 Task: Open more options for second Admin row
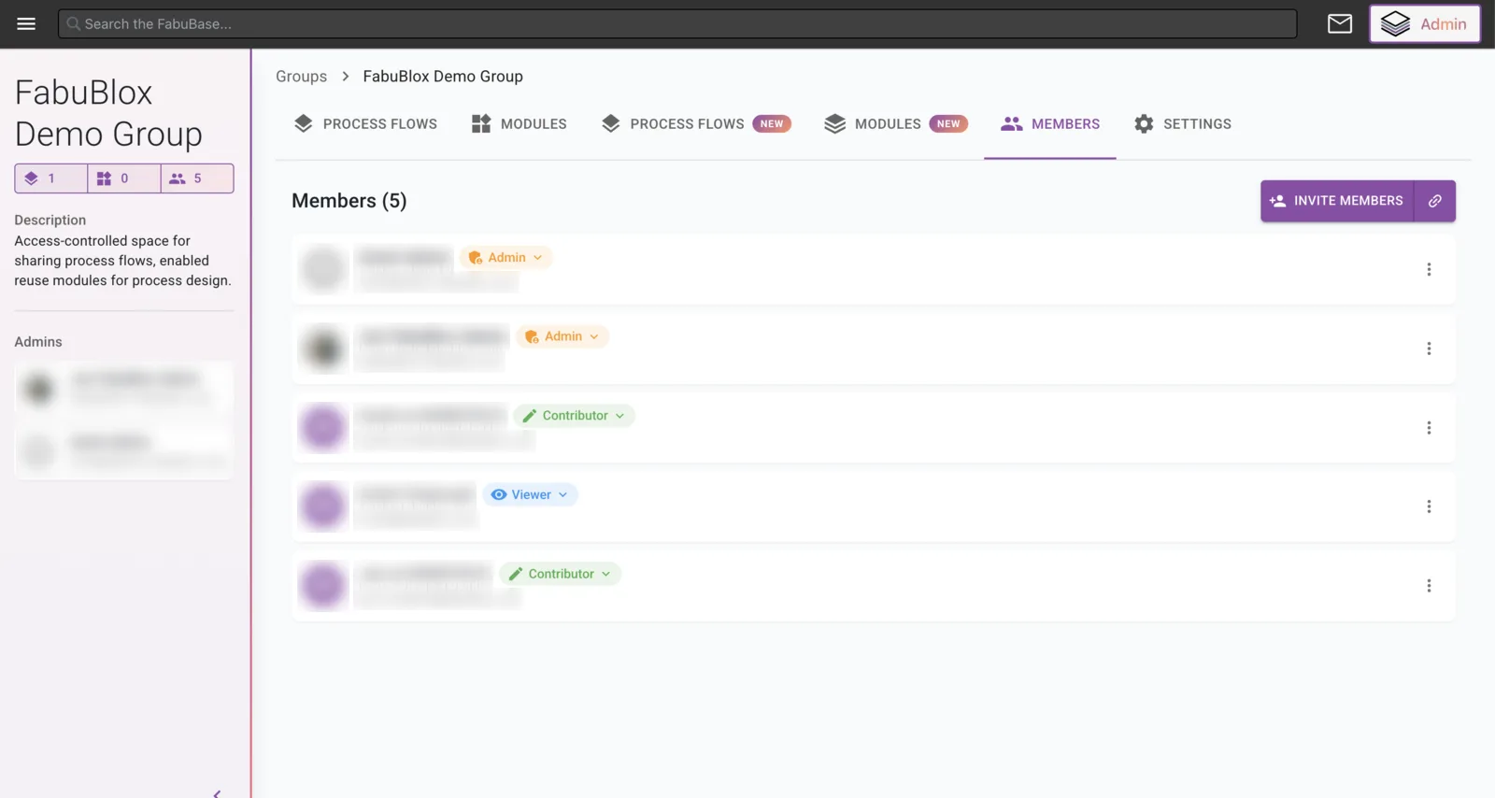point(1429,349)
